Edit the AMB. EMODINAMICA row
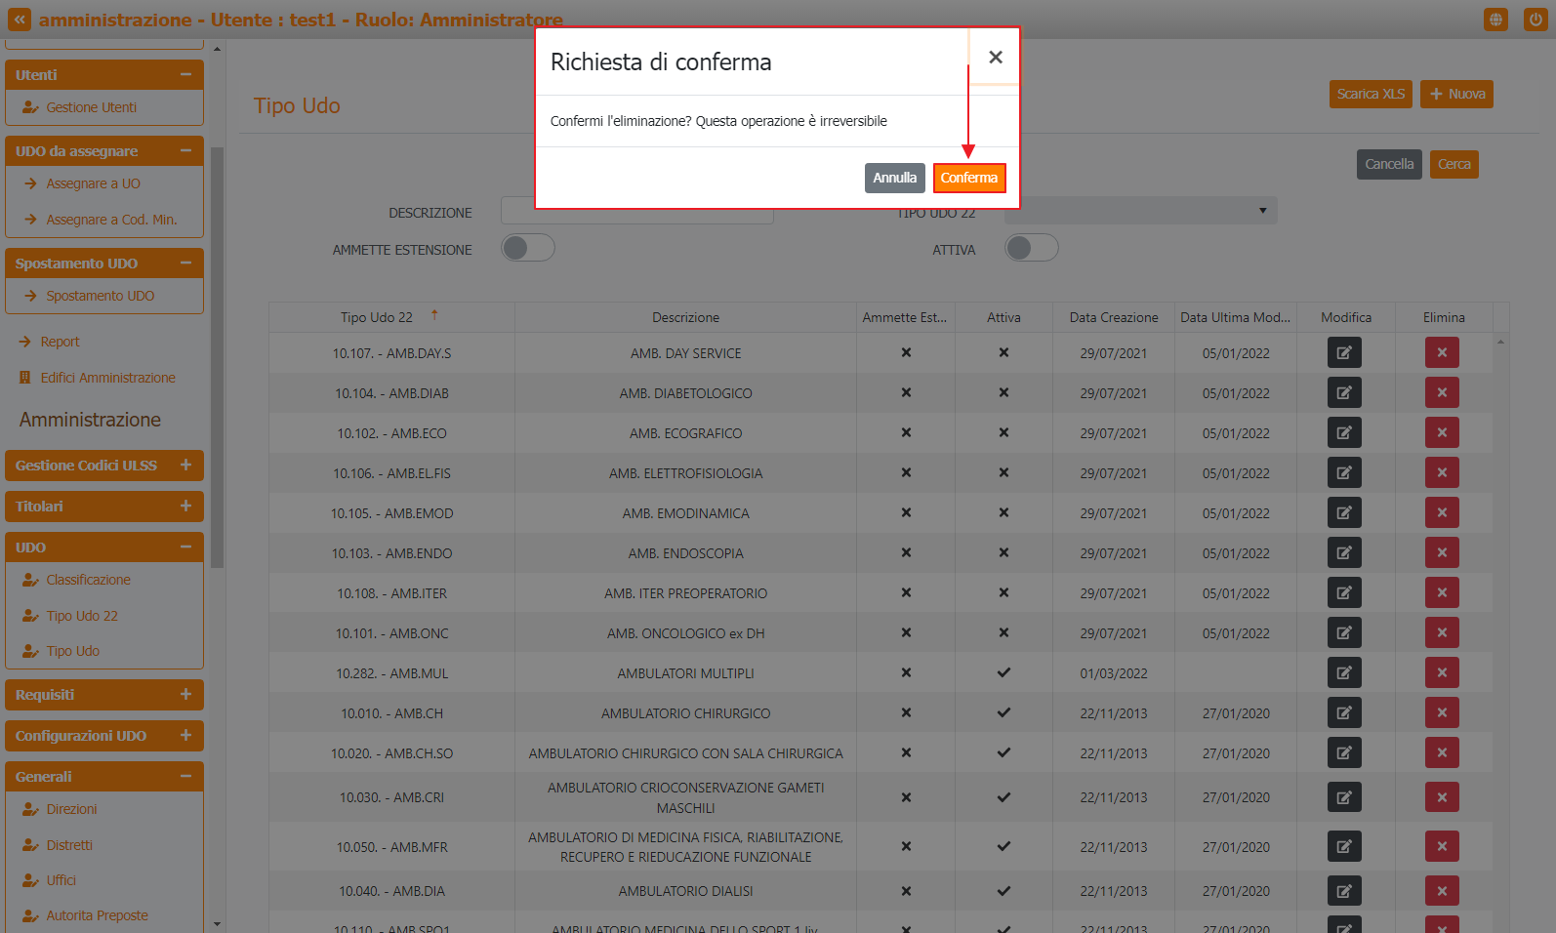This screenshot has height=933, width=1556. (x=1344, y=512)
